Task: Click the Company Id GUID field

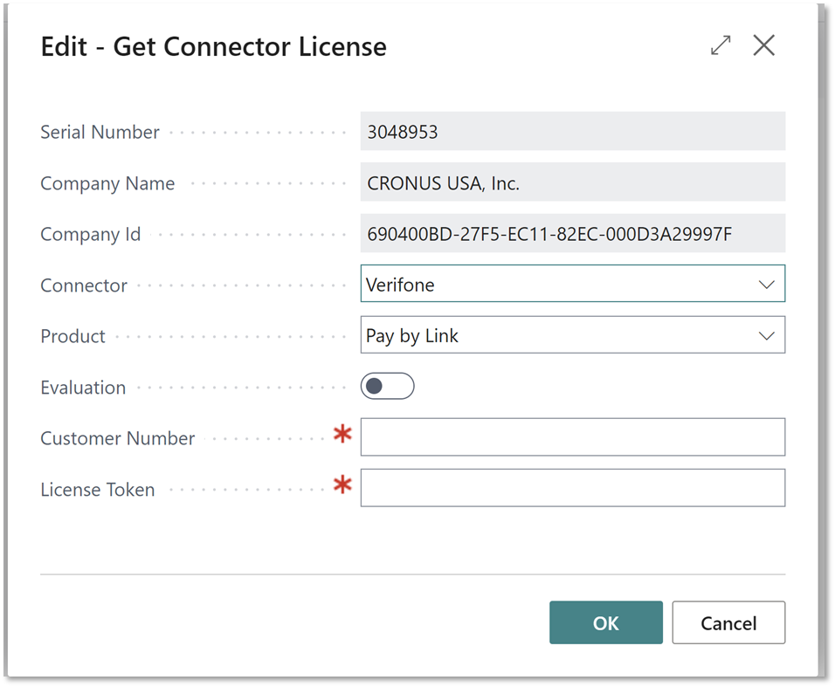Action: point(572,233)
